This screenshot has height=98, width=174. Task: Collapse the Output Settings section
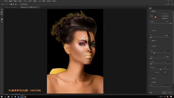coord(150,78)
